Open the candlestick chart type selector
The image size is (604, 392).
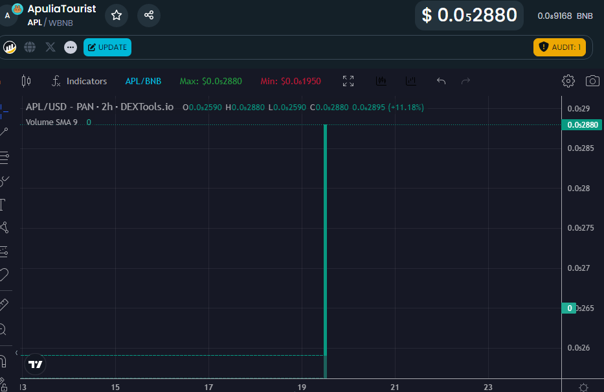(26, 81)
